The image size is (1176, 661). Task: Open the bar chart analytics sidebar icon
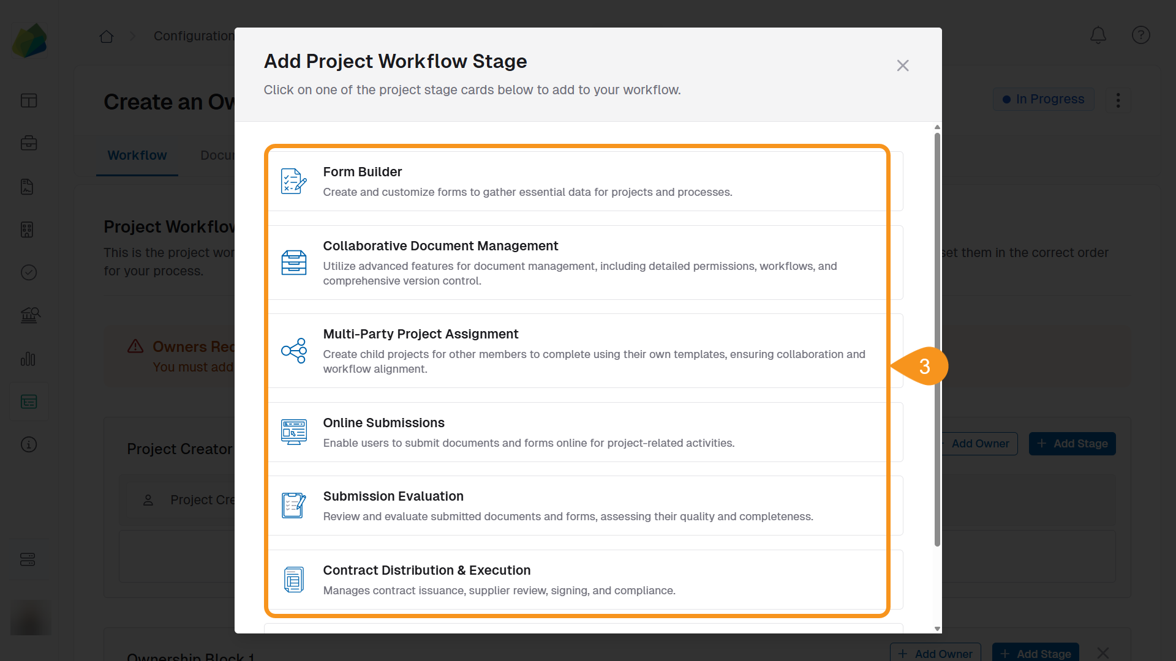coord(29,359)
